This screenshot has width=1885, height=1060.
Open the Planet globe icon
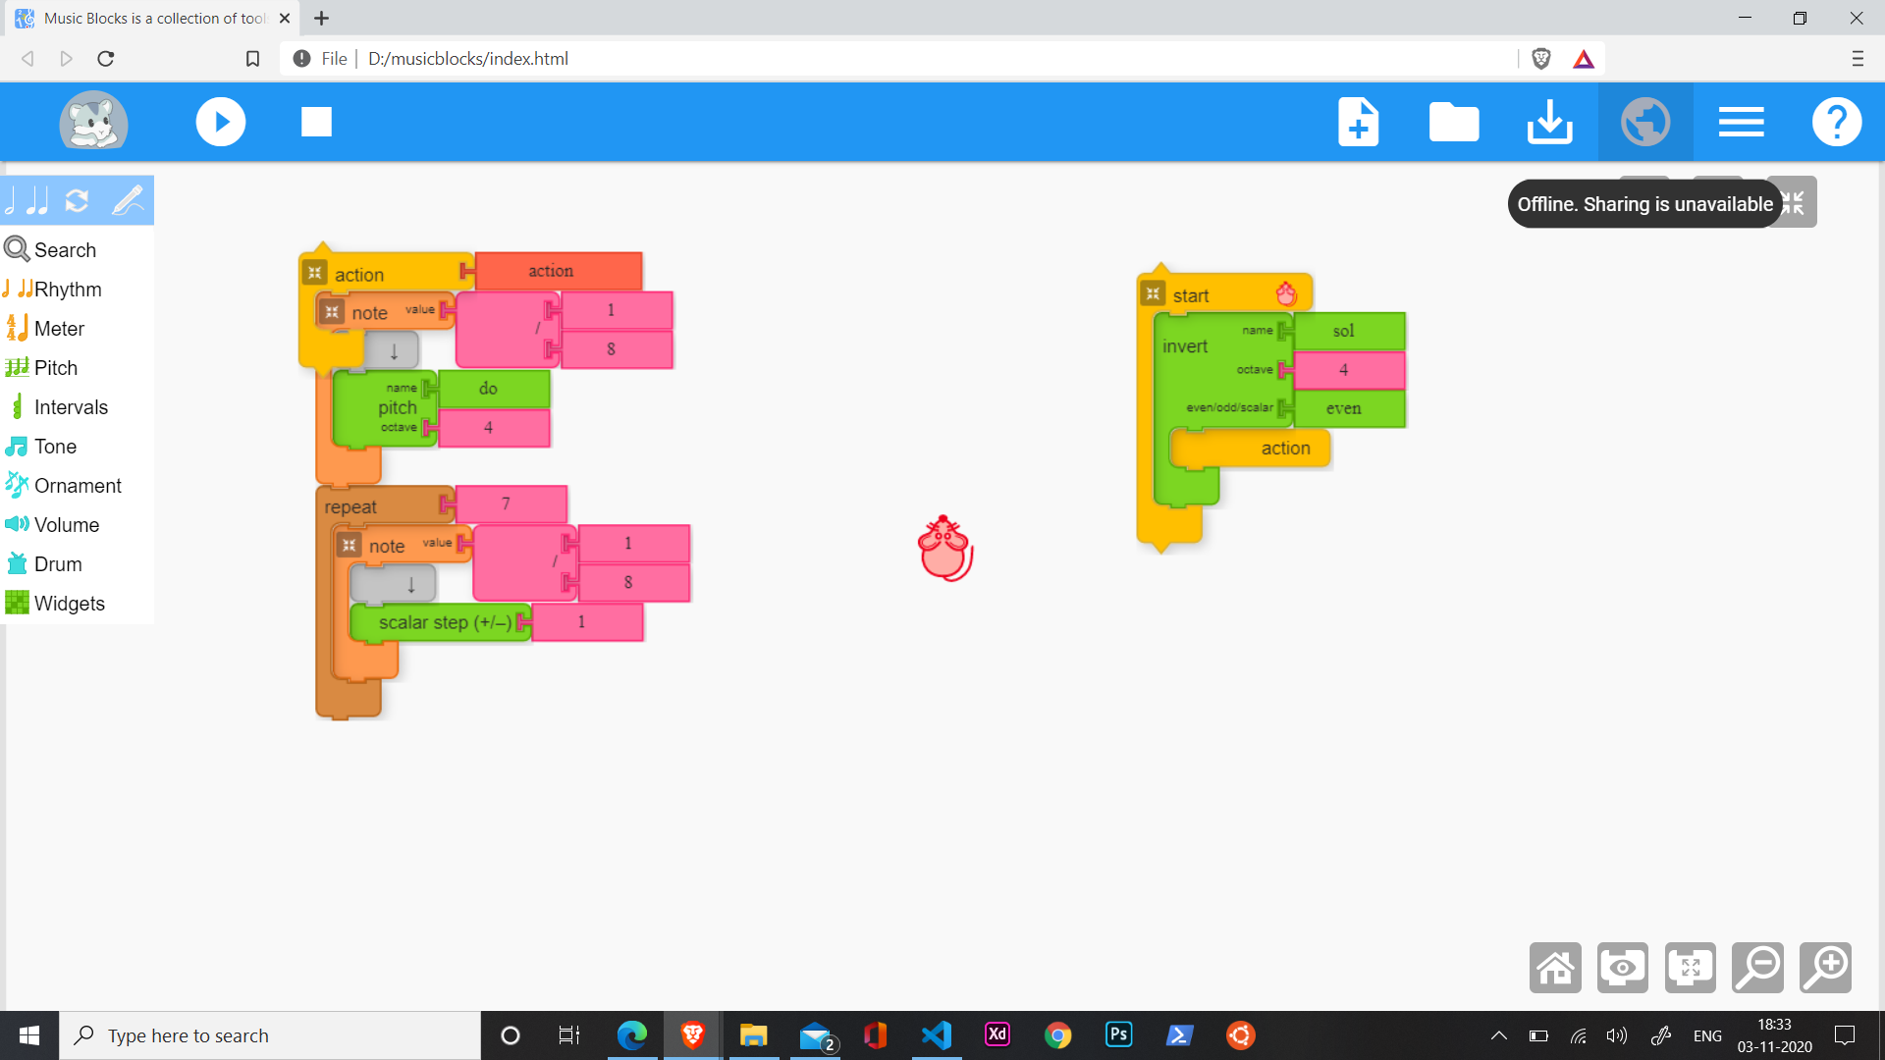coord(1644,122)
